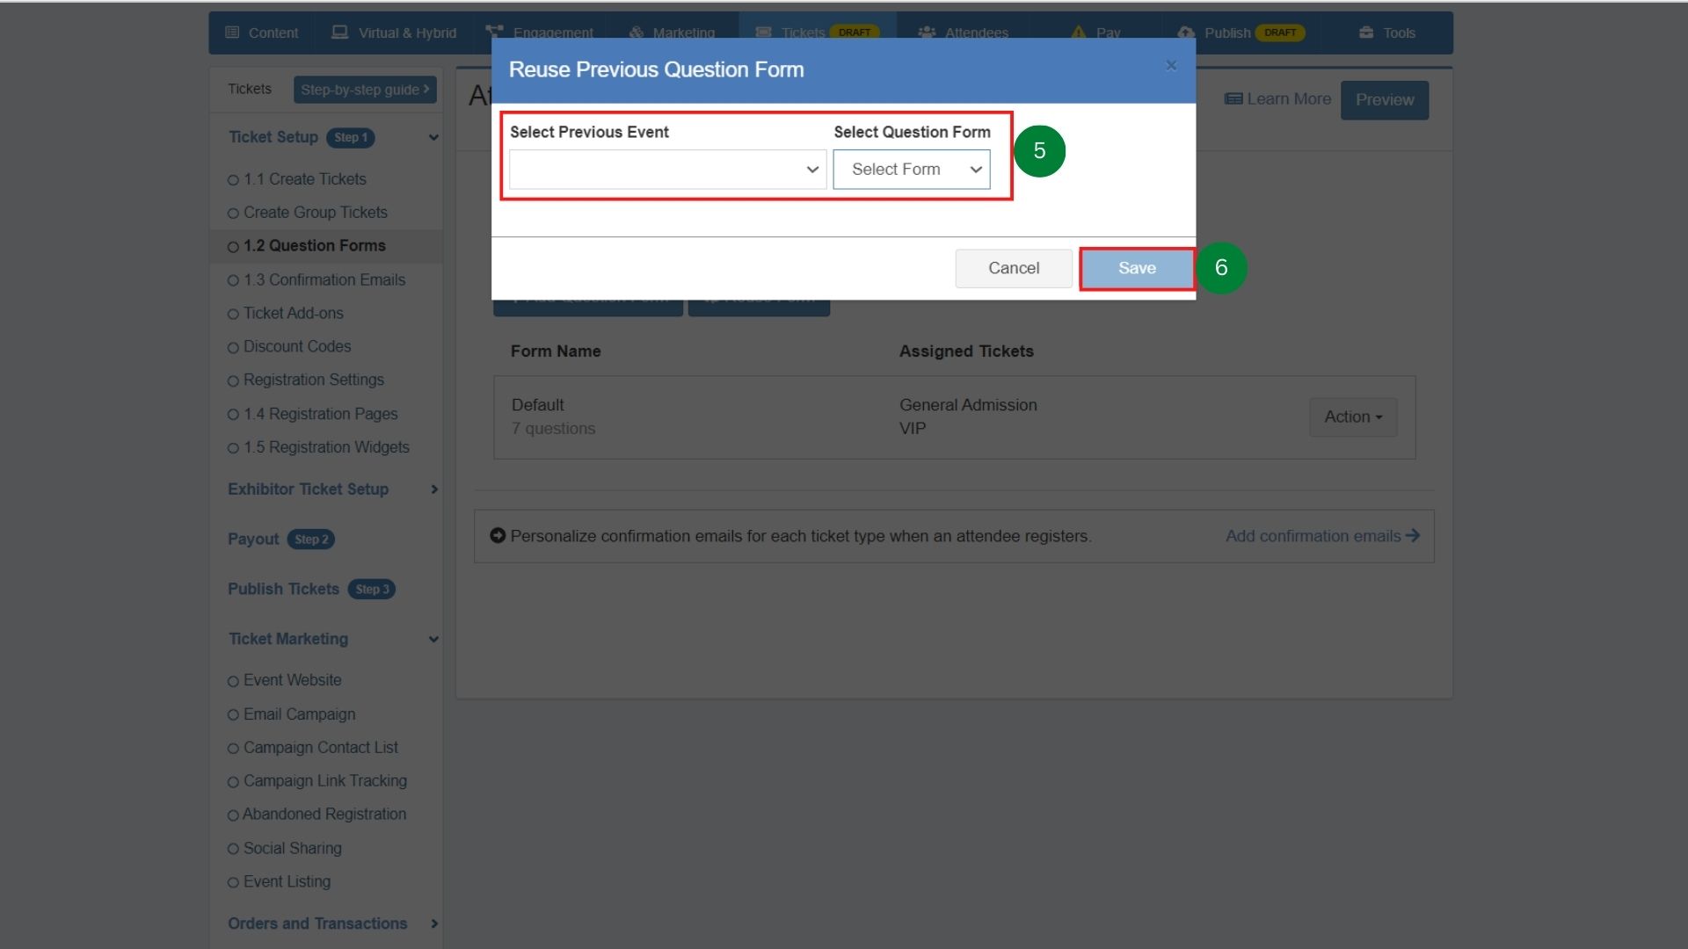Select the Attendees people icon
Image resolution: width=1688 pixels, height=949 pixels.
pos(925,33)
